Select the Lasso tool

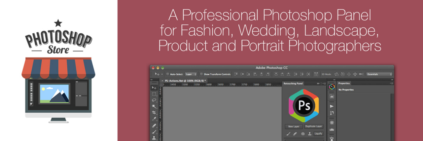point(154,100)
